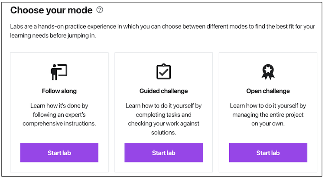The width and height of the screenshot is (325, 178).
Task: Click the Choose your mode heading
Action: click(51, 10)
